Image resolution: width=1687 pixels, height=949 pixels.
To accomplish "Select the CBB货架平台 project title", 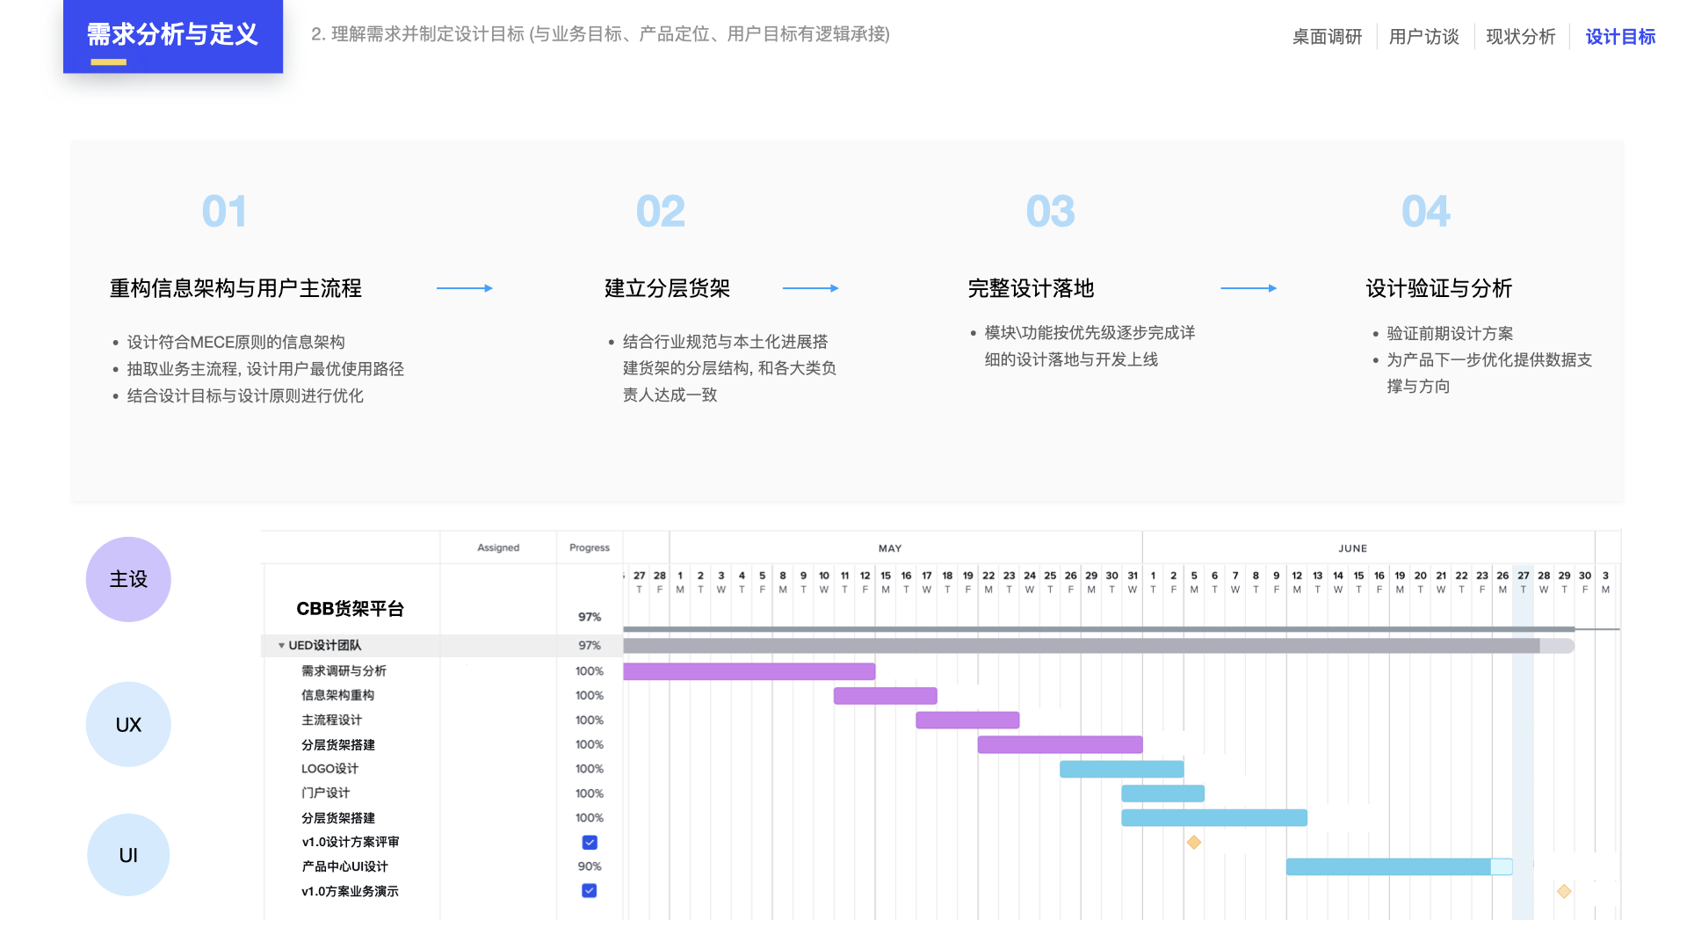I will point(350,609).
